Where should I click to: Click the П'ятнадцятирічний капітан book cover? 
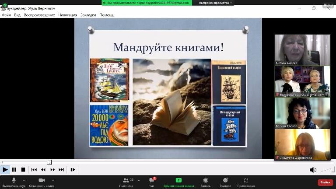click(229, 126)
